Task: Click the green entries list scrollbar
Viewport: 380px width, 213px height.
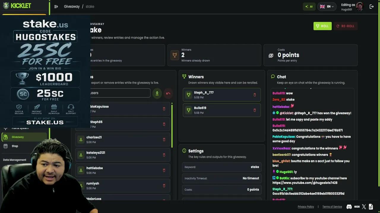Action: pyautogui.click(x=172, y=125)
